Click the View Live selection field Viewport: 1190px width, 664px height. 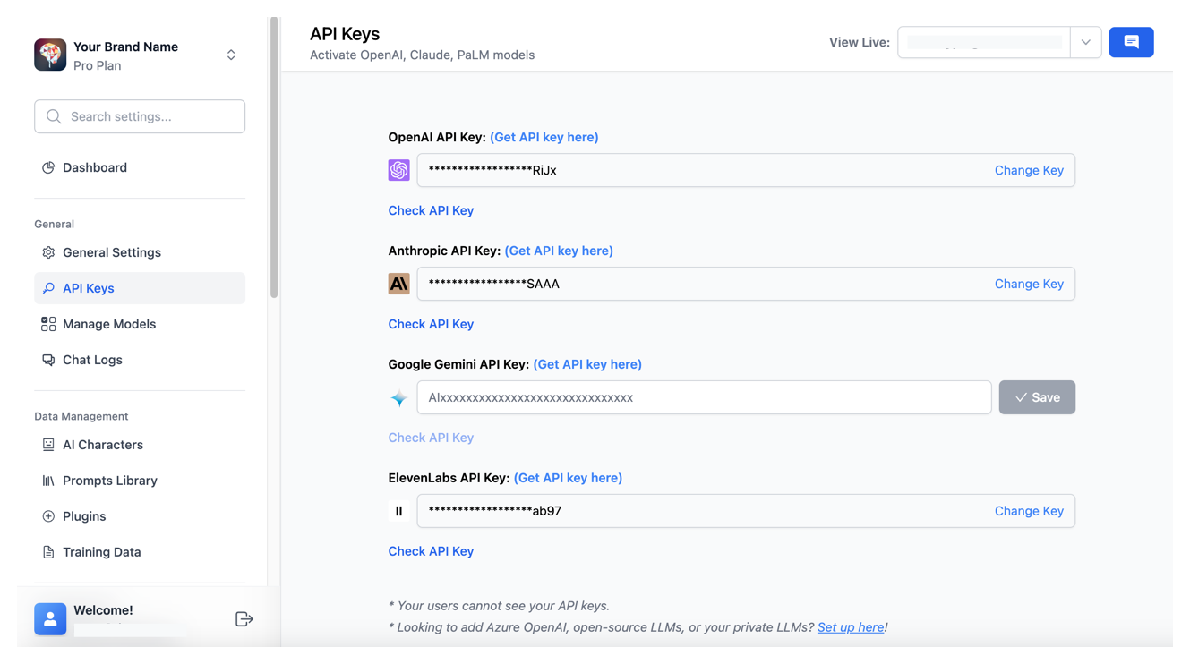984,42
